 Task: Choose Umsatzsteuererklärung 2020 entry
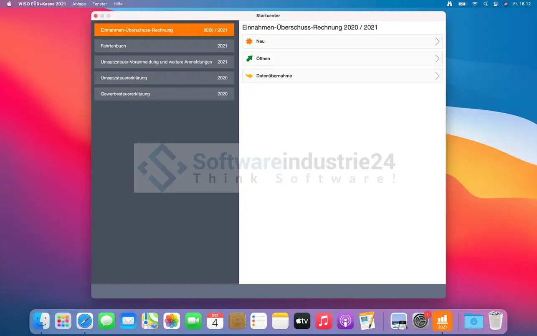(x=164, y=78)
